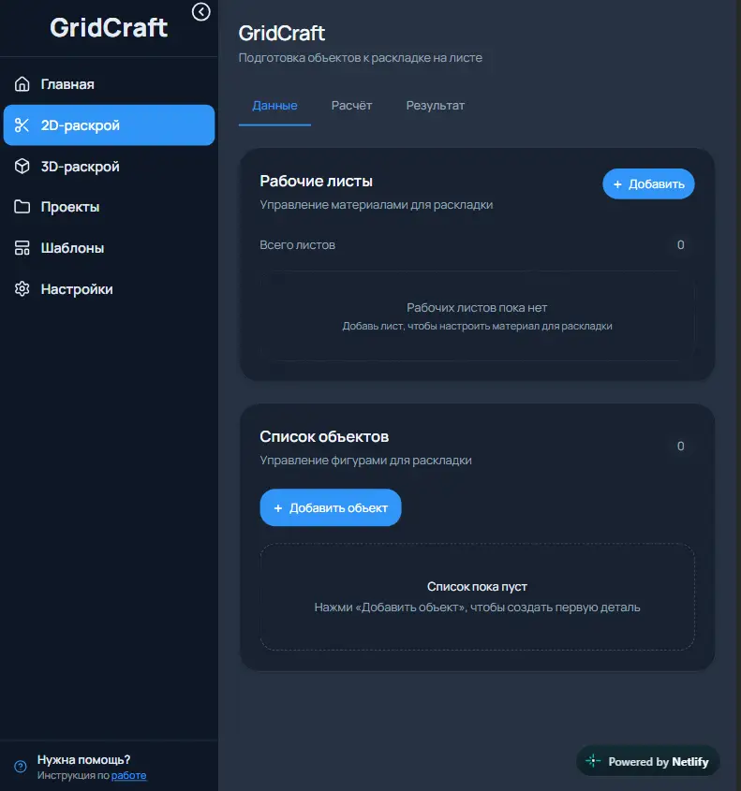Viewport: 741px width, 791px height.
Task: Open the работе instruction link
Action: pos(128,775)
